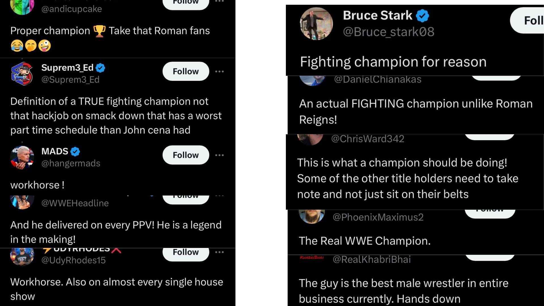
Task: Follow the UdyRhodes15 account
Action: coord(186,253)
